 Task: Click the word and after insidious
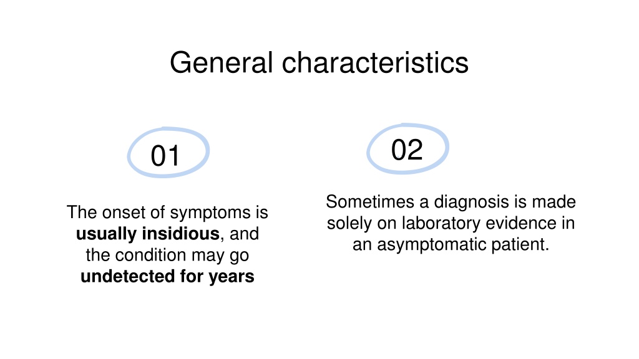click(x=244, y=234)
